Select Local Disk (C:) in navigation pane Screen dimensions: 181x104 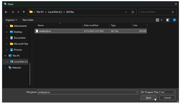pos(21,62)
